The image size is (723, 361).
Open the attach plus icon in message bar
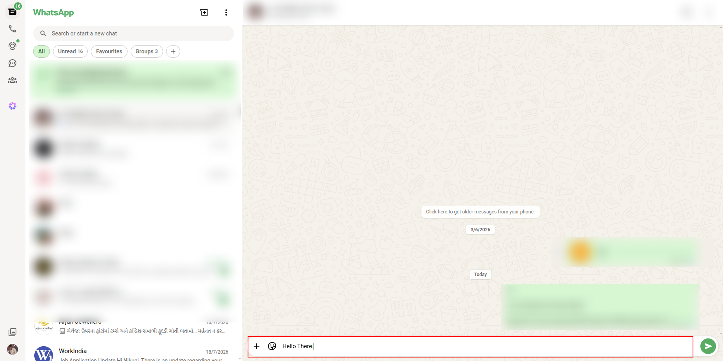click(257, 346)
